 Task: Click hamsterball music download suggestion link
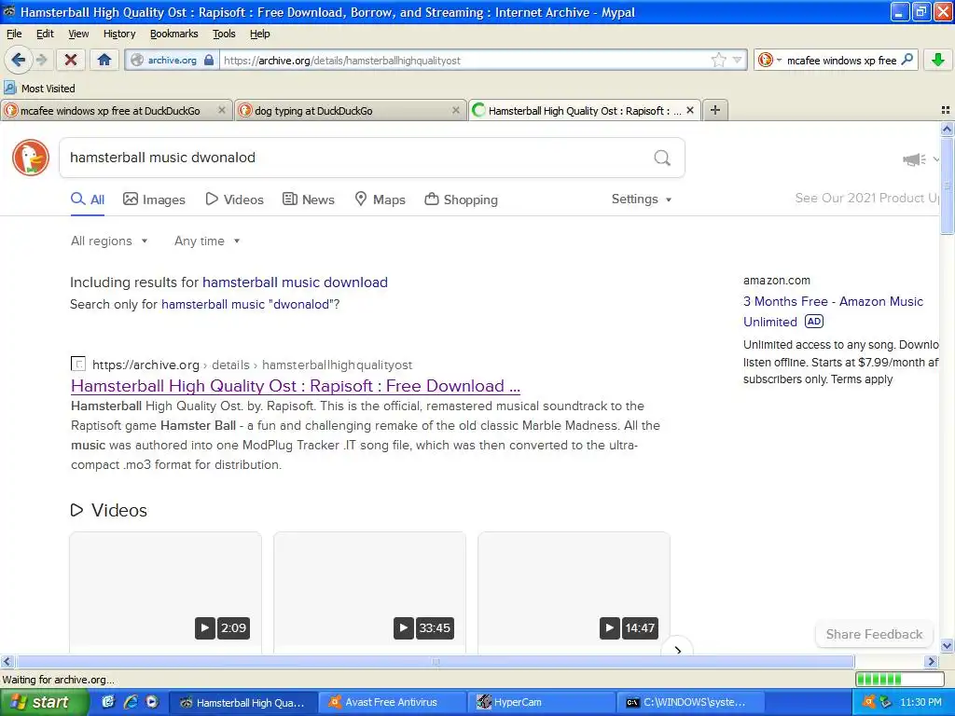[295, 282]
